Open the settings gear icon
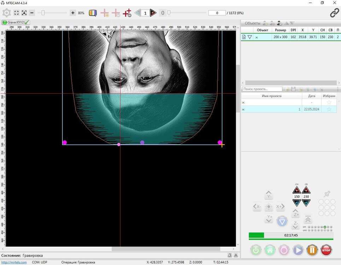341x265 pixels. (6, 13)
